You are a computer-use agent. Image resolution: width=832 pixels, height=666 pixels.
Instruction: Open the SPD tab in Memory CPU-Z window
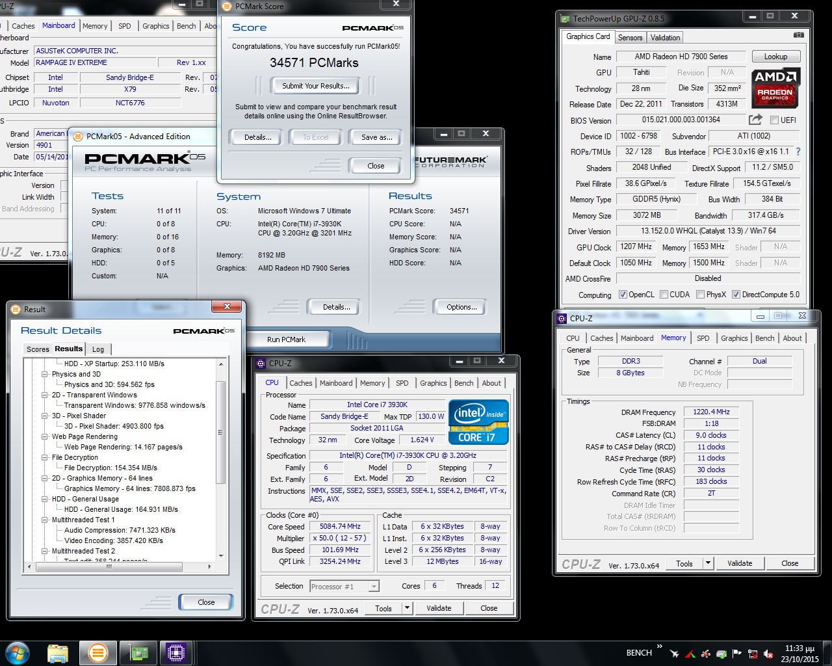(x=703, y=338)
